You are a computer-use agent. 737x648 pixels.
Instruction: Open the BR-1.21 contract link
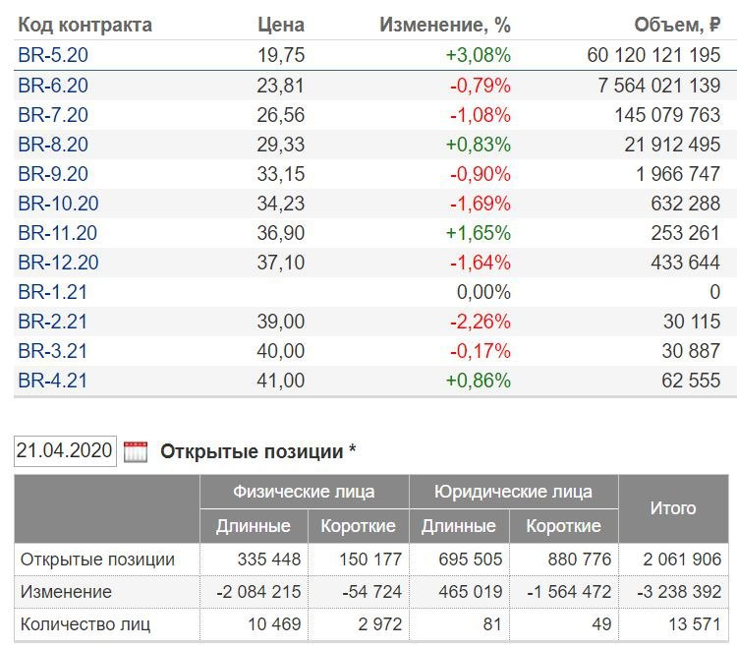pyautogui.click(x=53, y=292)
